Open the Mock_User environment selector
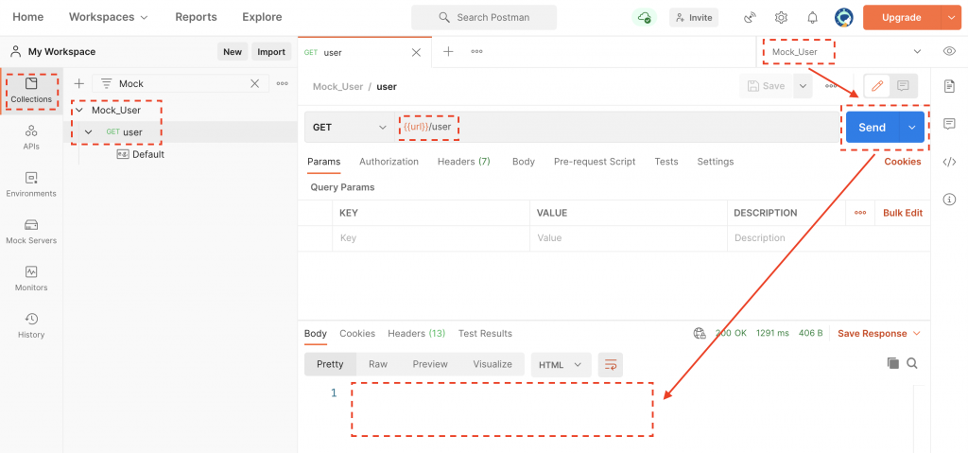 pyautogui.click(x=846, y=51)
